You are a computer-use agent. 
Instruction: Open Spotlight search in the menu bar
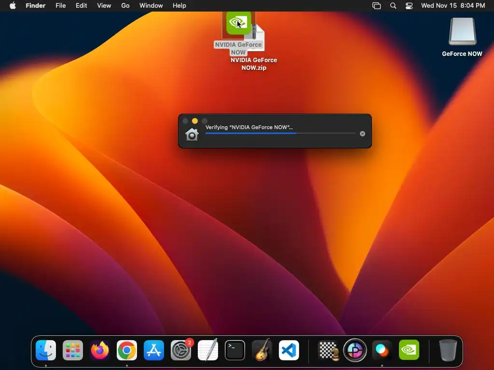pyautogui.click(x=393, y=6)
